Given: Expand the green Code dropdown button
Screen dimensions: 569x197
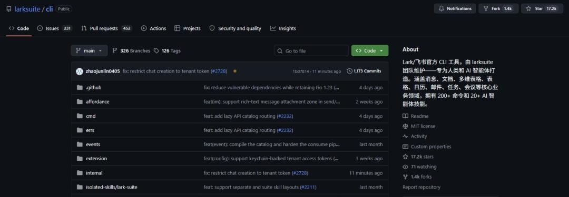Looking at the screenshot, I should [370, 51].
